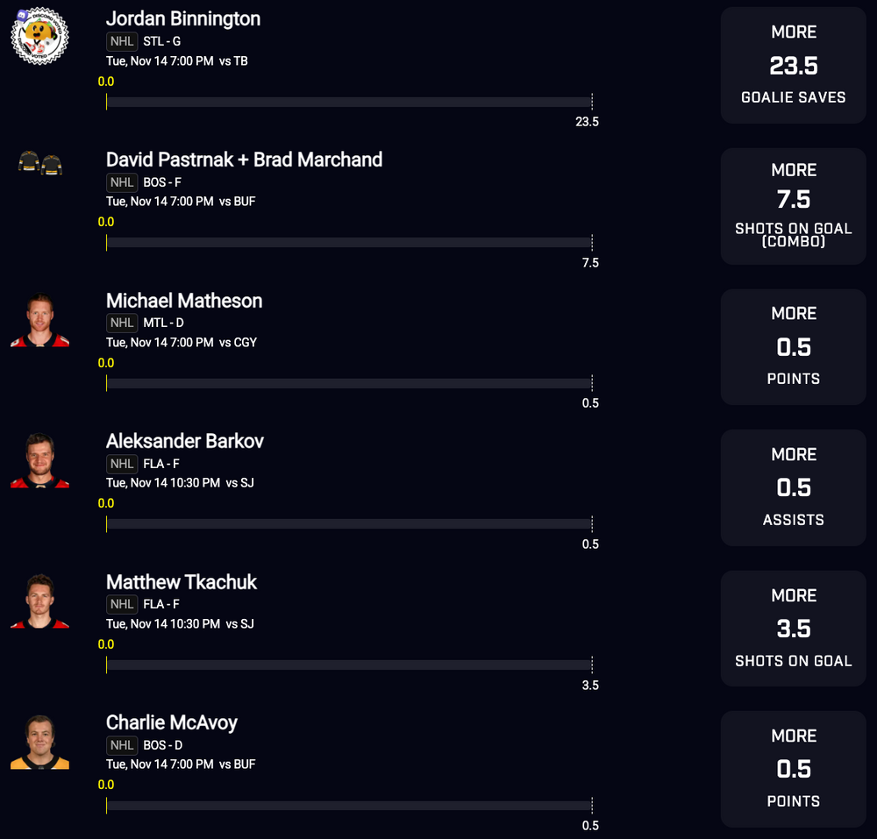Select Matheson's More 0.5 Points card
The width and height of the screenshot is (877, 839).
793,347
